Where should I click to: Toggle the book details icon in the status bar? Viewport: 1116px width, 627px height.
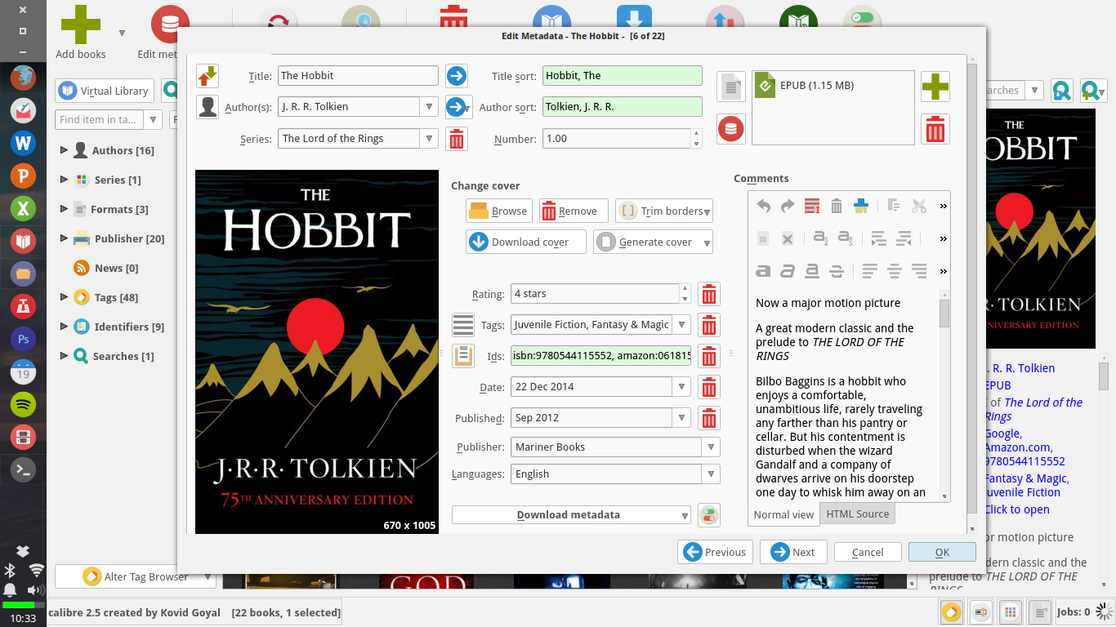(1040, 611)
